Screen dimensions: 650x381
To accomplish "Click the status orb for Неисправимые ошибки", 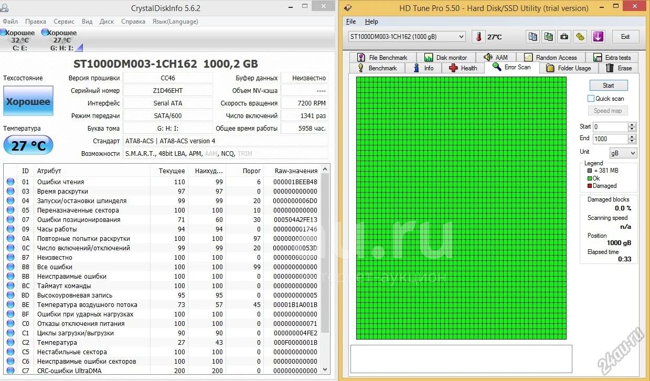I will click(10, 277).
